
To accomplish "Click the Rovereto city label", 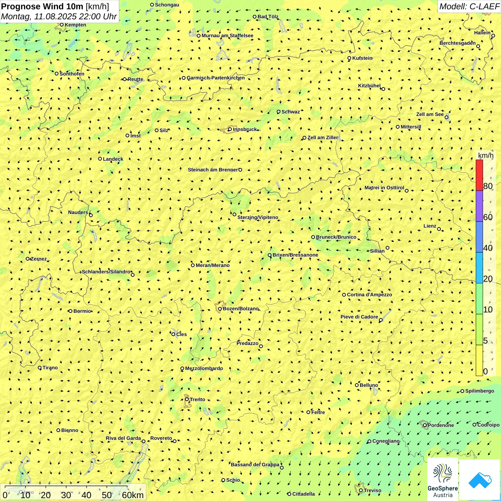I will (x=161, y=438).
